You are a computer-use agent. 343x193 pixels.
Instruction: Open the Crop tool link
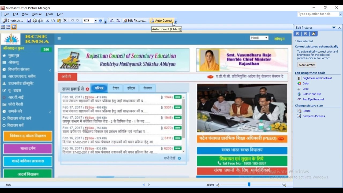pyautogui.click(x=305, y=89)
